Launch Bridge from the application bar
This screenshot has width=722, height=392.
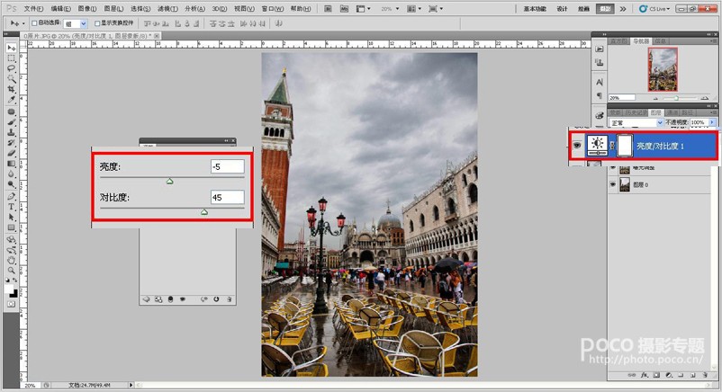point(328,9)
